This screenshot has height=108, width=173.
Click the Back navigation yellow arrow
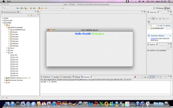pos(62,8)
